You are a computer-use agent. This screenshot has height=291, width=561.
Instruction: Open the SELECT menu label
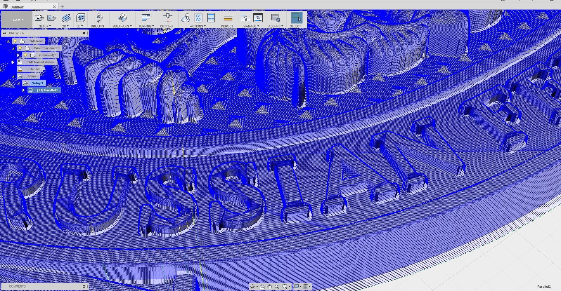[295, 26]
